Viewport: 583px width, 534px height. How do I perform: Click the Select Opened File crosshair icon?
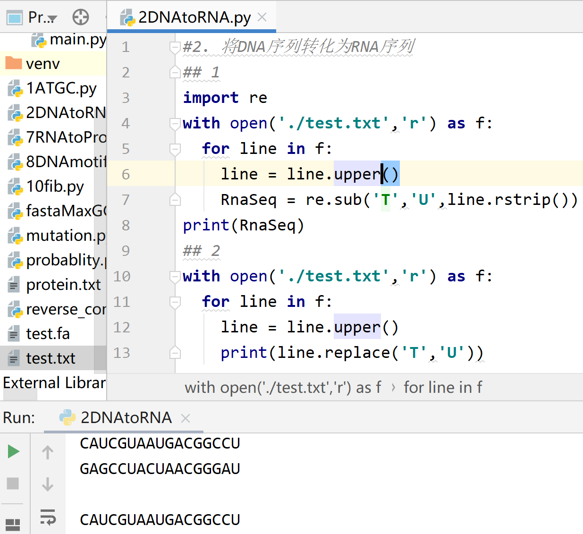pos(80,17)
